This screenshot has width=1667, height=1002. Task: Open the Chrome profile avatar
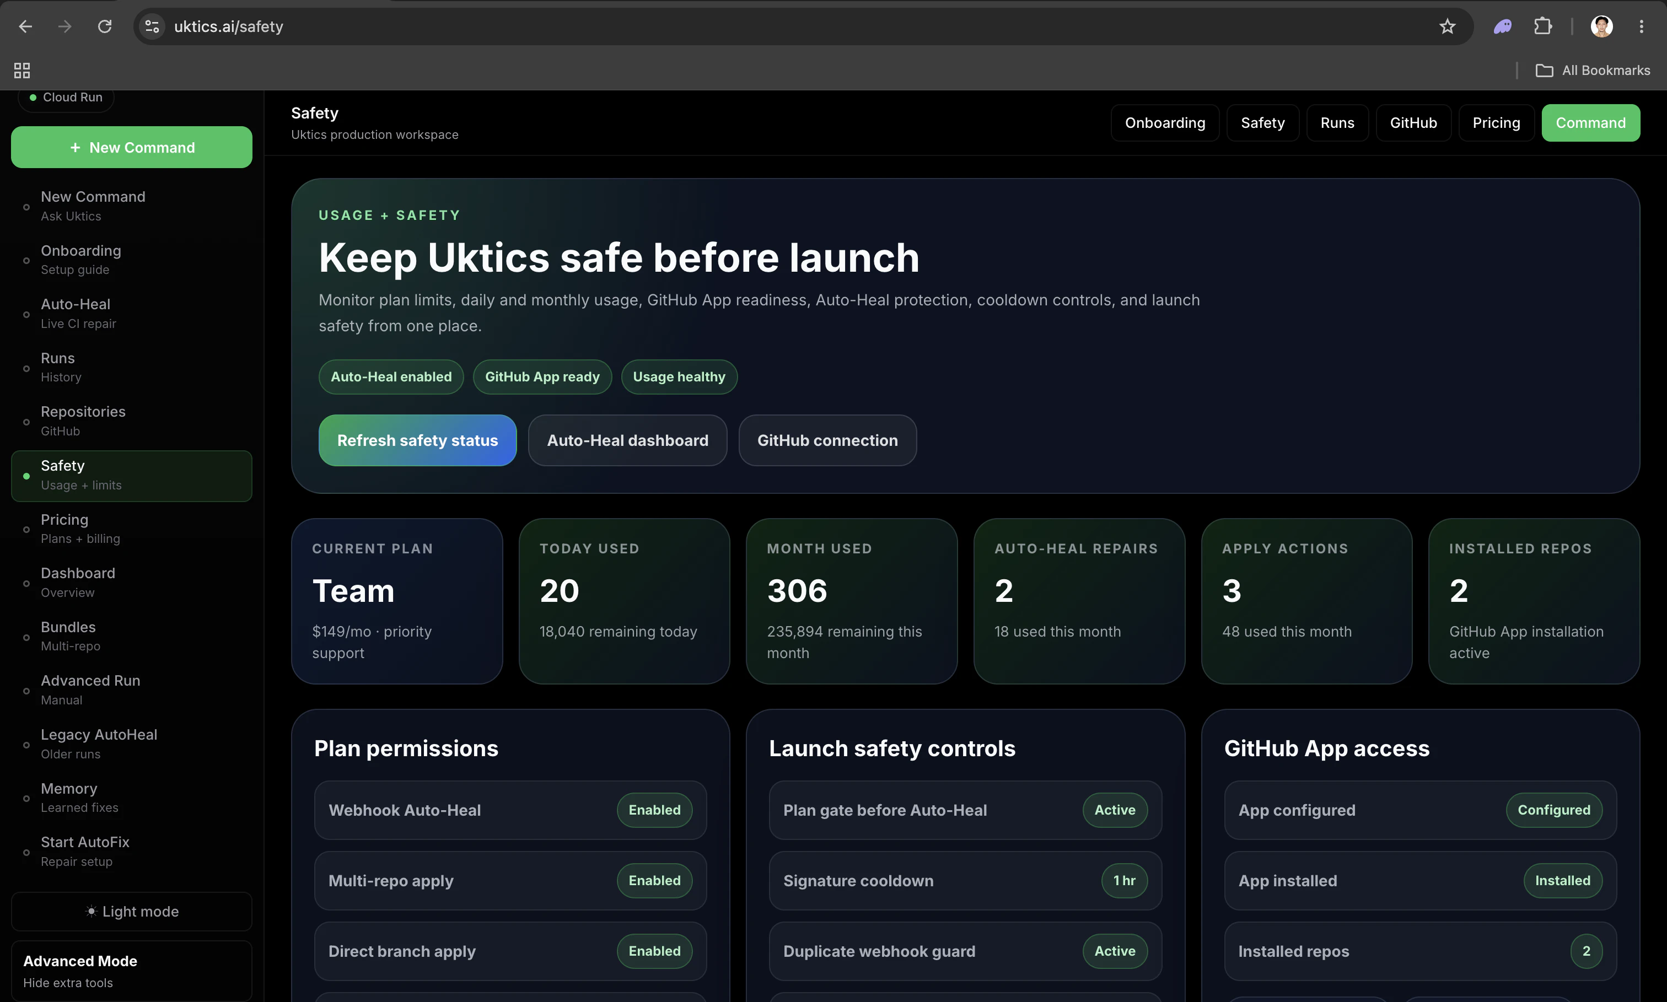coord(1601,26)
